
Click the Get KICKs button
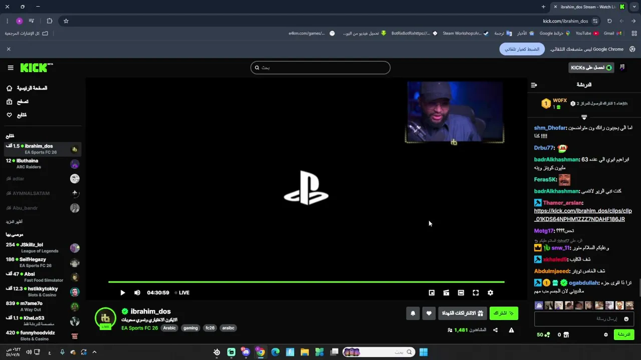(x=591, y=67)
